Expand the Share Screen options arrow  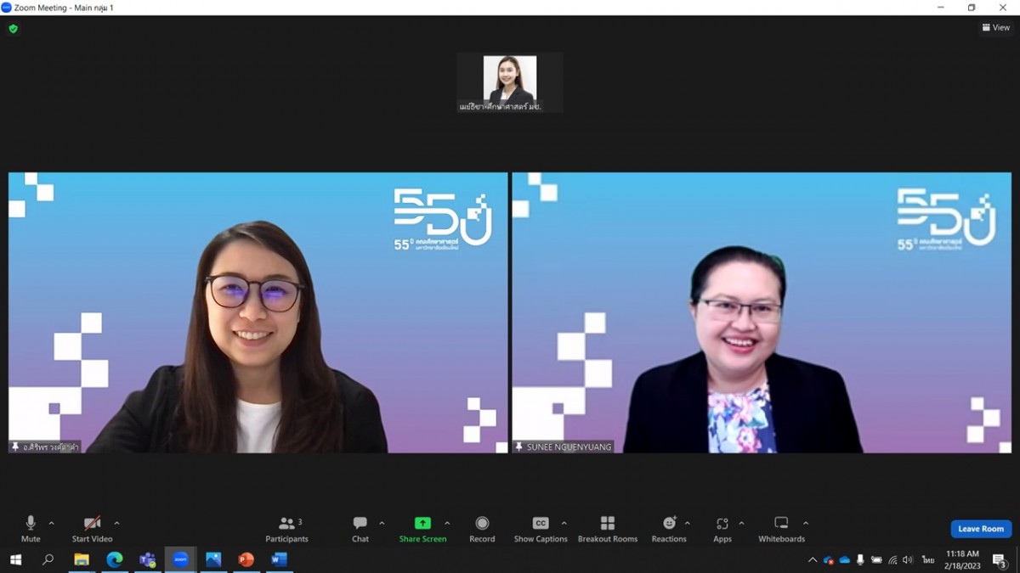(x=447, y=523)
